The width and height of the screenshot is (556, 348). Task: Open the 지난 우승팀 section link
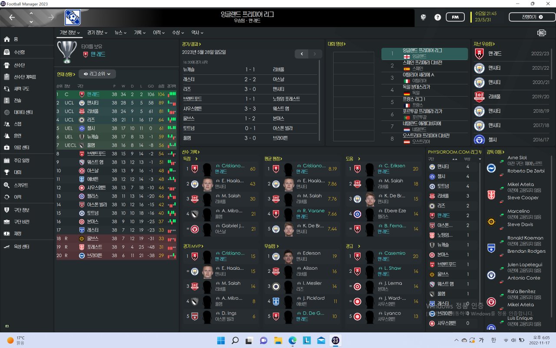tap(484, 44)
